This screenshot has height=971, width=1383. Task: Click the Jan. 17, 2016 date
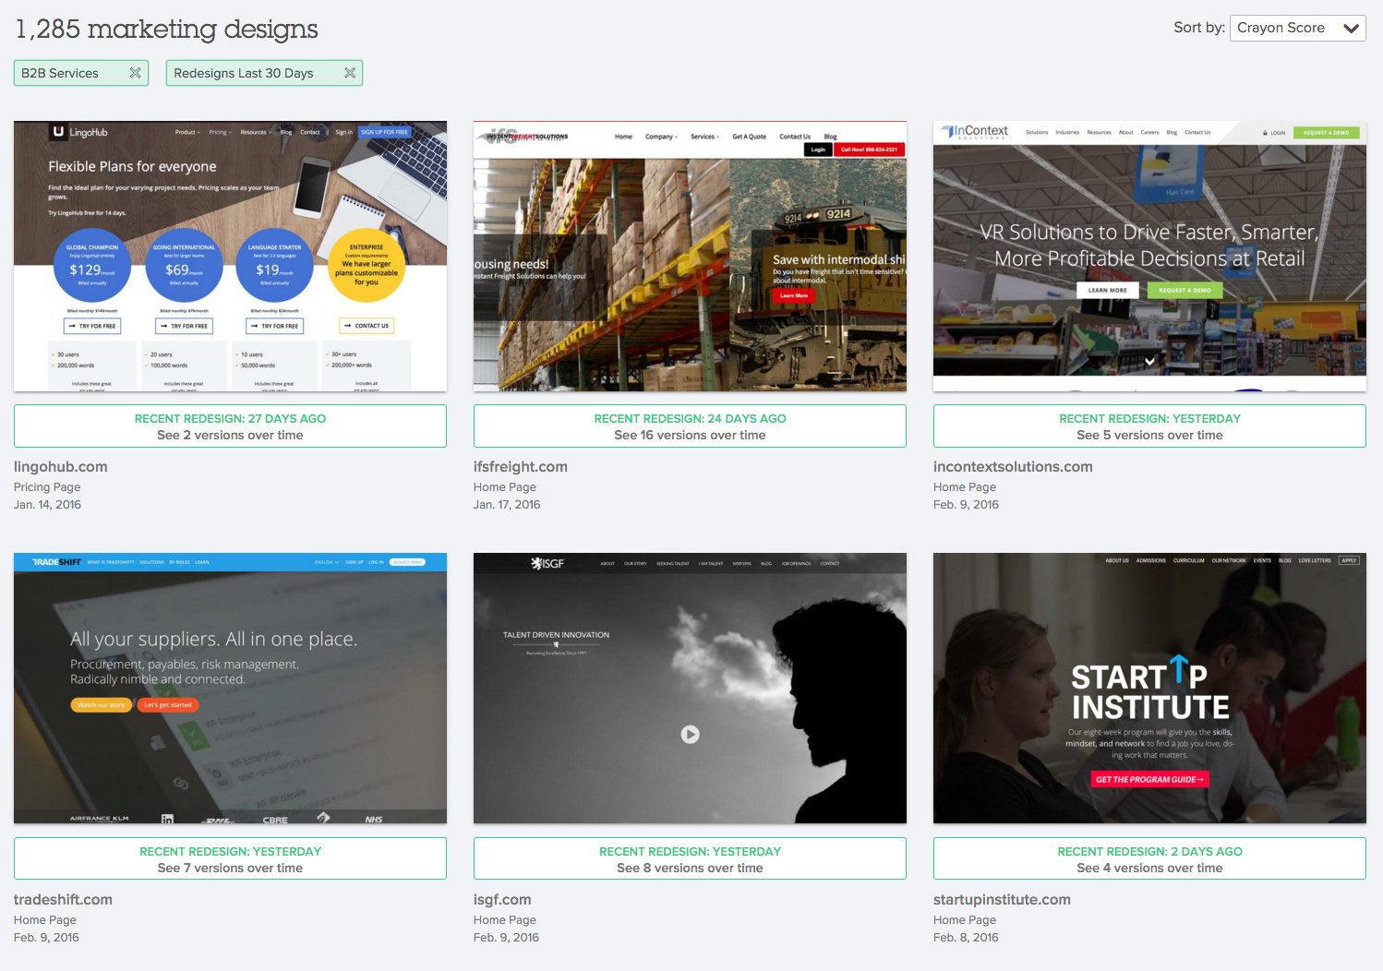507,505
